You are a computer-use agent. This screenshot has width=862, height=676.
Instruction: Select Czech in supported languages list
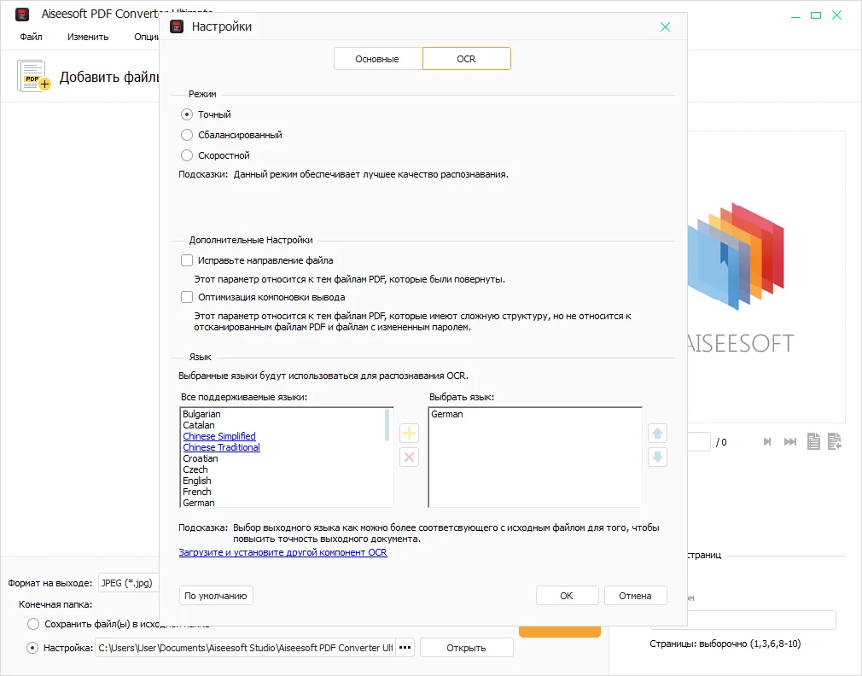point(195,470)
